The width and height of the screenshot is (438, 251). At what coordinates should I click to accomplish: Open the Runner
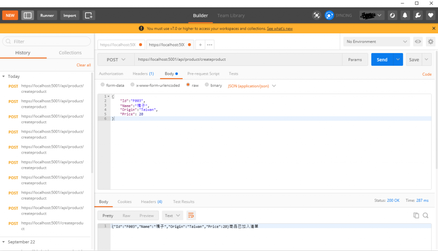pyautogui.click(x=47, y=15)
